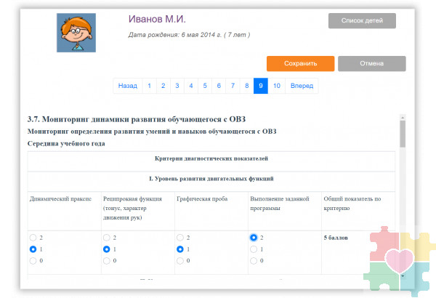
Task: Set Графическая проба score to 0
Action: tap(180, 260)
